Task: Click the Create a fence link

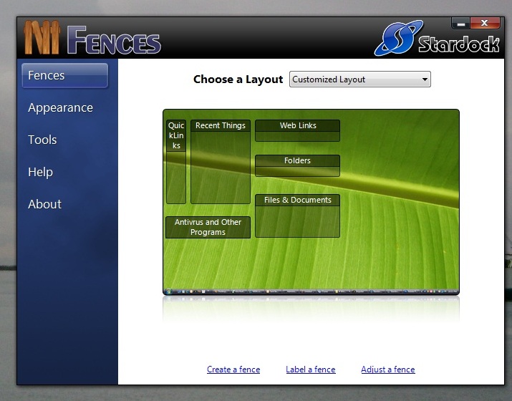Action: click(233, 369)
